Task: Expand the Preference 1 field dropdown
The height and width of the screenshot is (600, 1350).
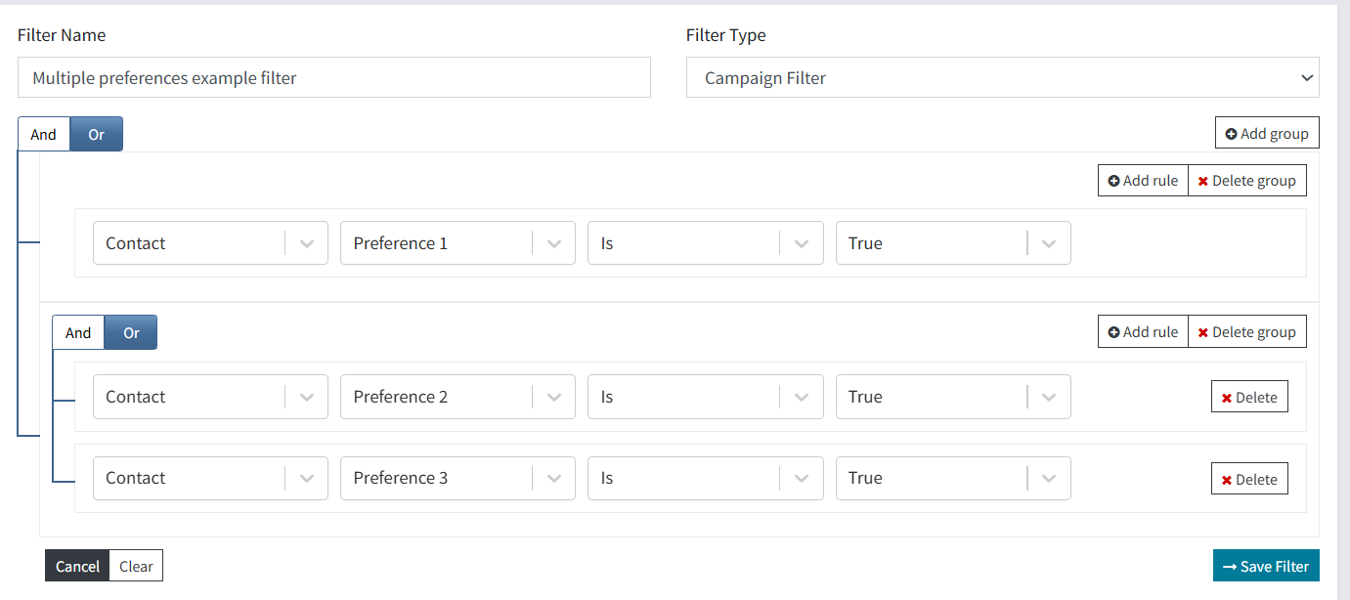Action: click(x=457, y=243)
